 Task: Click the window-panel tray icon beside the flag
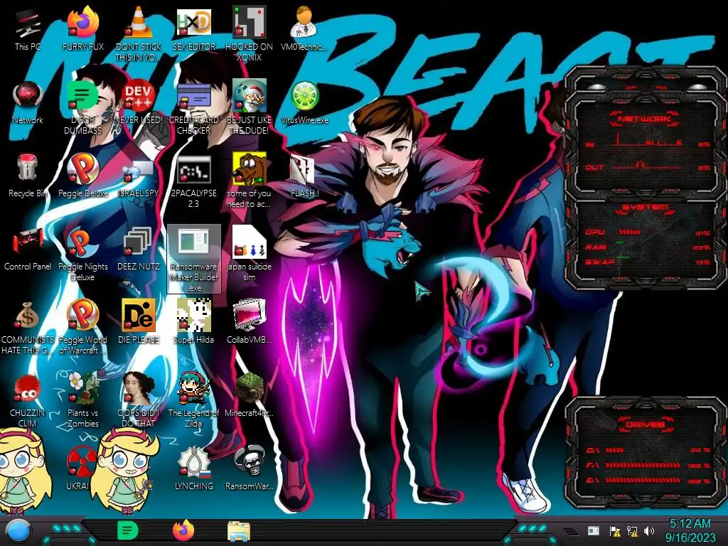click(x=594, y=530)
